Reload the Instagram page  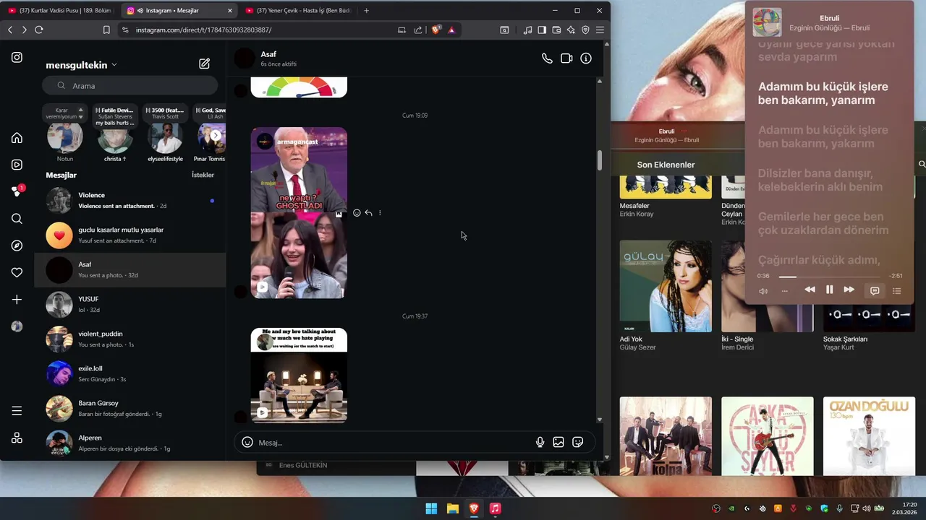click(39, 30)
